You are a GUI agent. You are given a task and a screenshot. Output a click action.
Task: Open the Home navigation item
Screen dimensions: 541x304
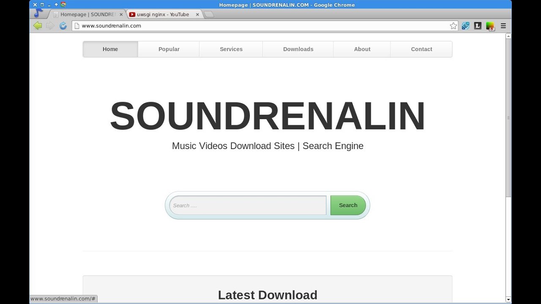110,49
